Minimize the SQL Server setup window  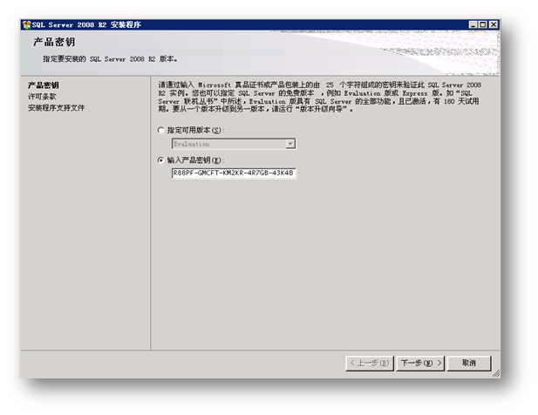(473, 24)
